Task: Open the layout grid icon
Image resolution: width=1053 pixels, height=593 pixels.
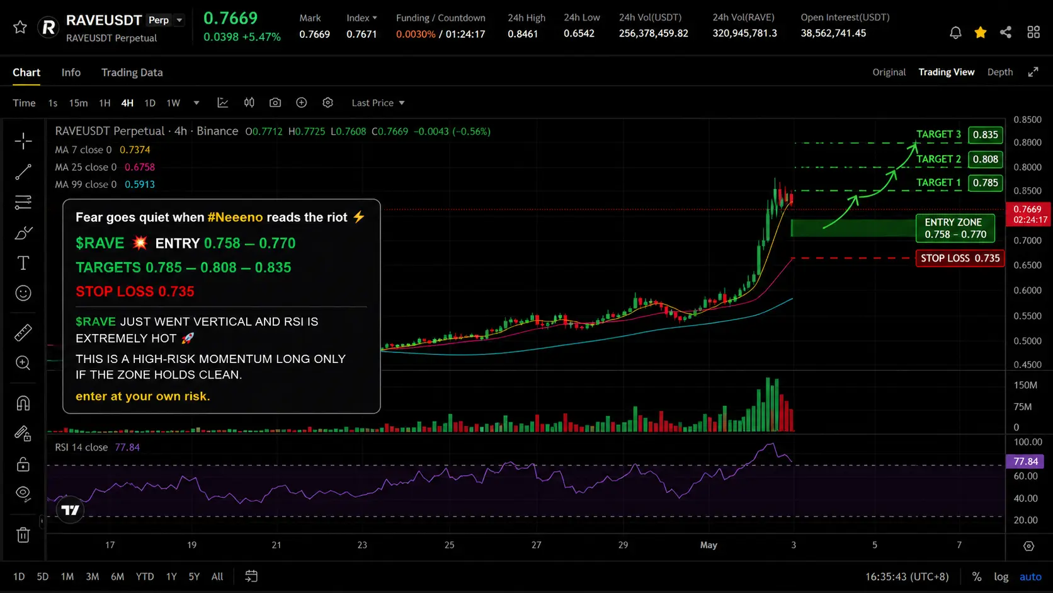Action: (x=1033, y=32)
